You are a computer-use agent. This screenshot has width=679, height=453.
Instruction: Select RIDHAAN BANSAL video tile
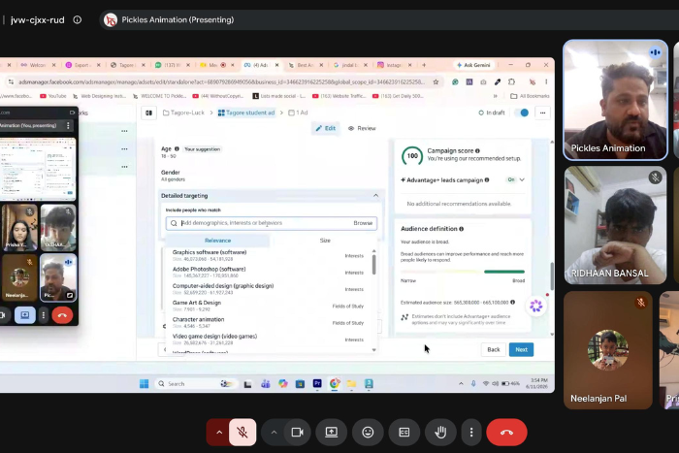[x=615, y=225]
